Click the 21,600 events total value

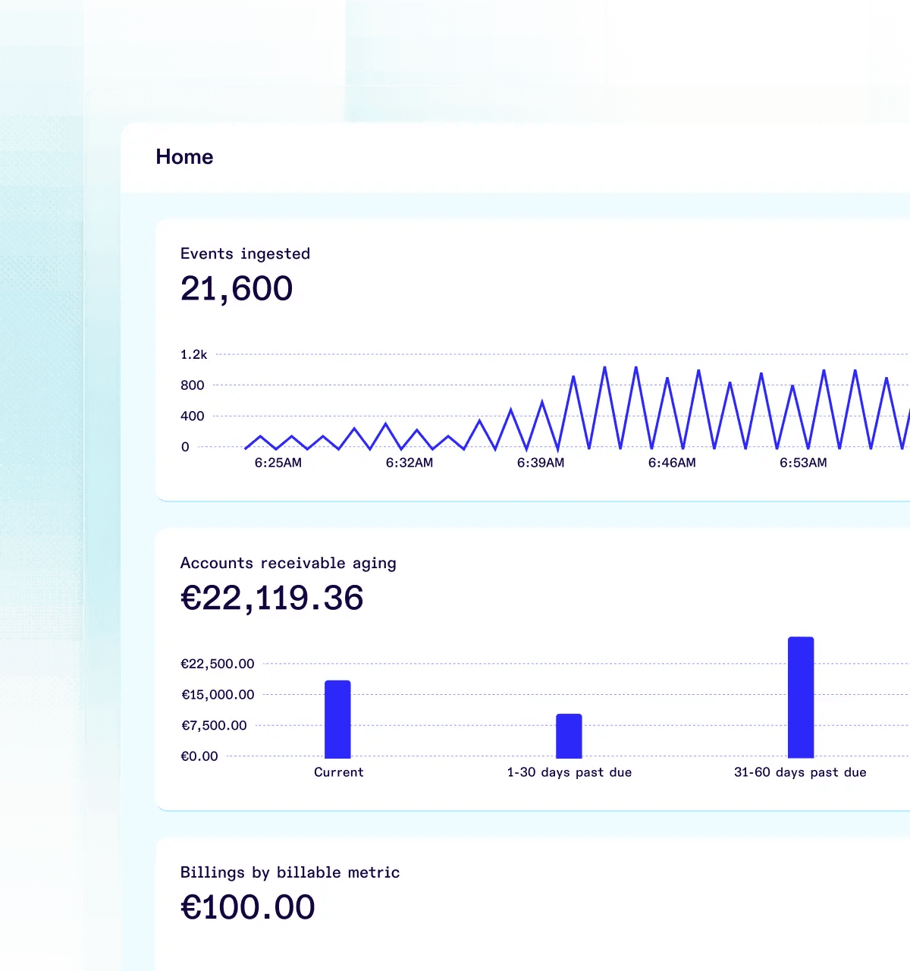[237, 289]
